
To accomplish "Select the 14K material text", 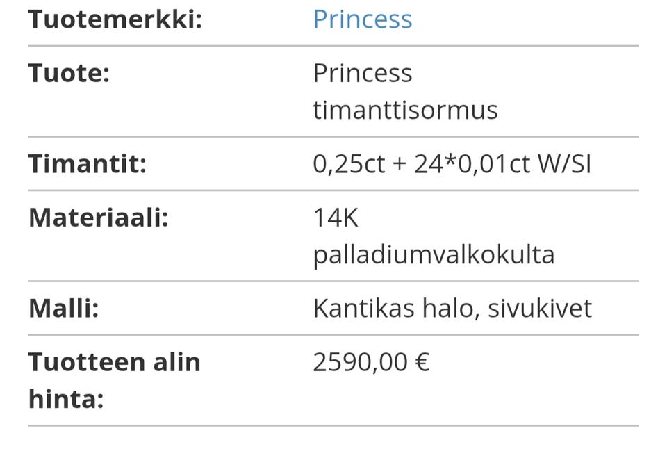I will point(336,218).
